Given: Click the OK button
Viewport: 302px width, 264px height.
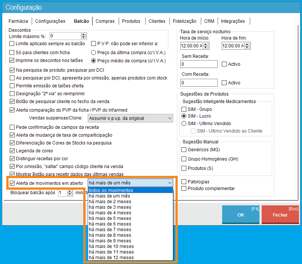Looking at the screenshot, I should (x=240, y=215).
